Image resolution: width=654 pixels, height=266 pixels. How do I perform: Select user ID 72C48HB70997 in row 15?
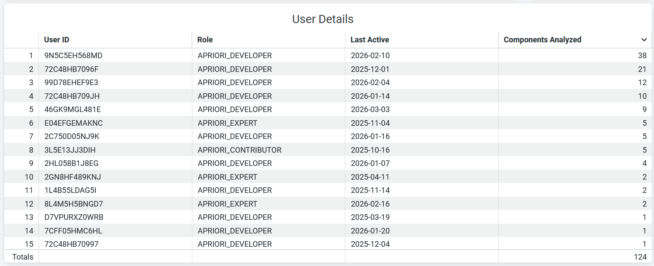point(71,244)
